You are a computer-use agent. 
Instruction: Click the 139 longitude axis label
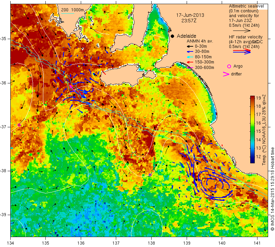click(187, 243)
